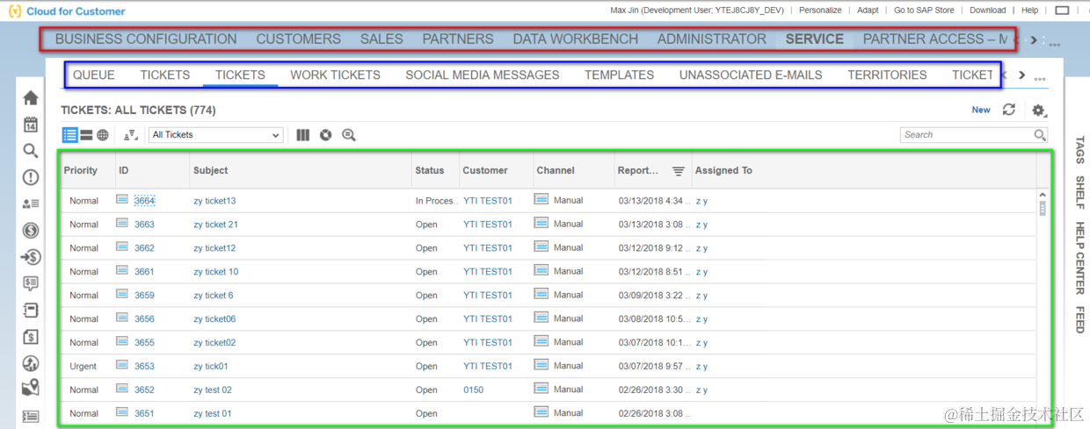Click the ticket icon beside ID 3653

point(122,366)
